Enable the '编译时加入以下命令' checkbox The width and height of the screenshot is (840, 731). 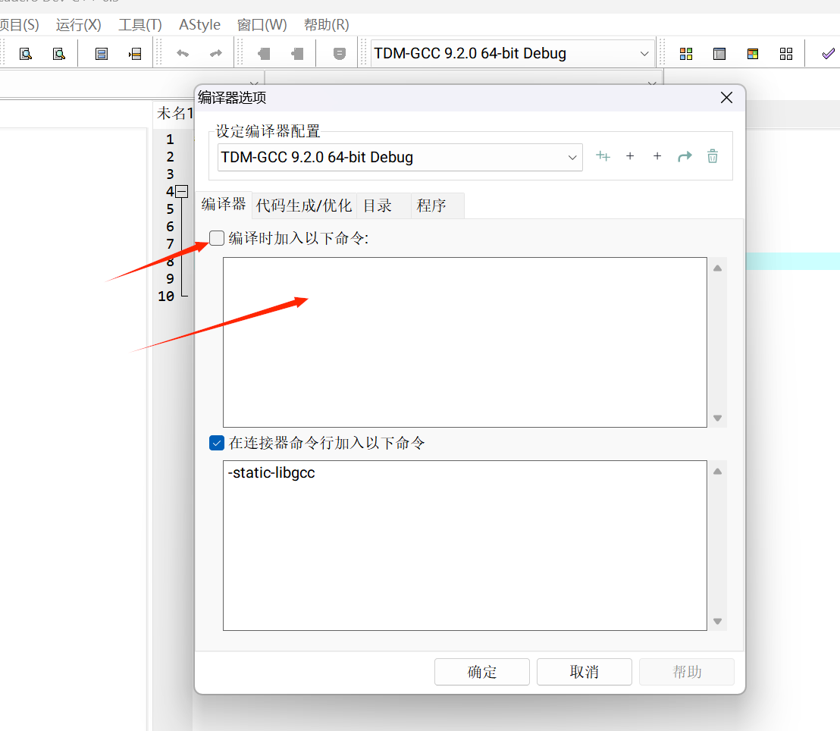coord(216,238)
